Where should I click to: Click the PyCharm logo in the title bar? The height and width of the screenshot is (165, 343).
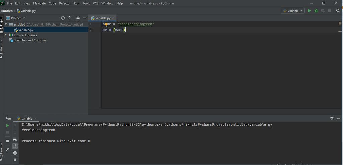(2, 3)
